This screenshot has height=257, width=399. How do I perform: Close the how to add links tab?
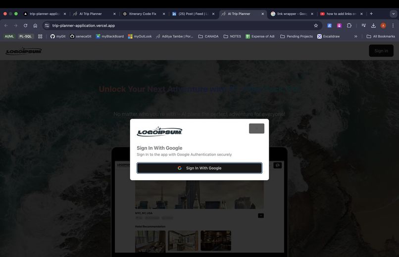pos(361,14)
